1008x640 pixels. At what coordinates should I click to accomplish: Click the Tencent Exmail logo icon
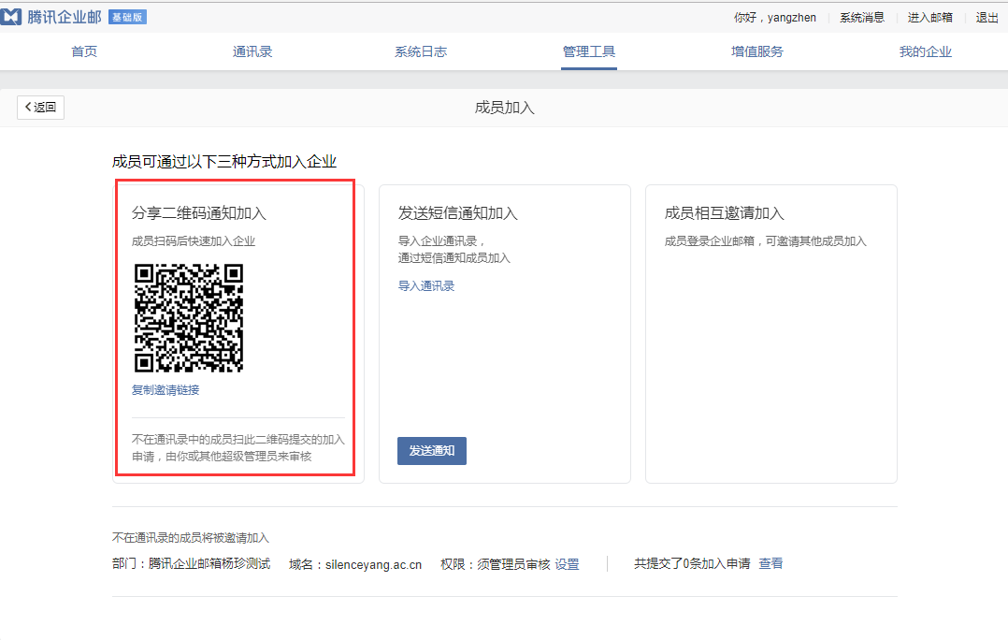[x=11, y=17]
